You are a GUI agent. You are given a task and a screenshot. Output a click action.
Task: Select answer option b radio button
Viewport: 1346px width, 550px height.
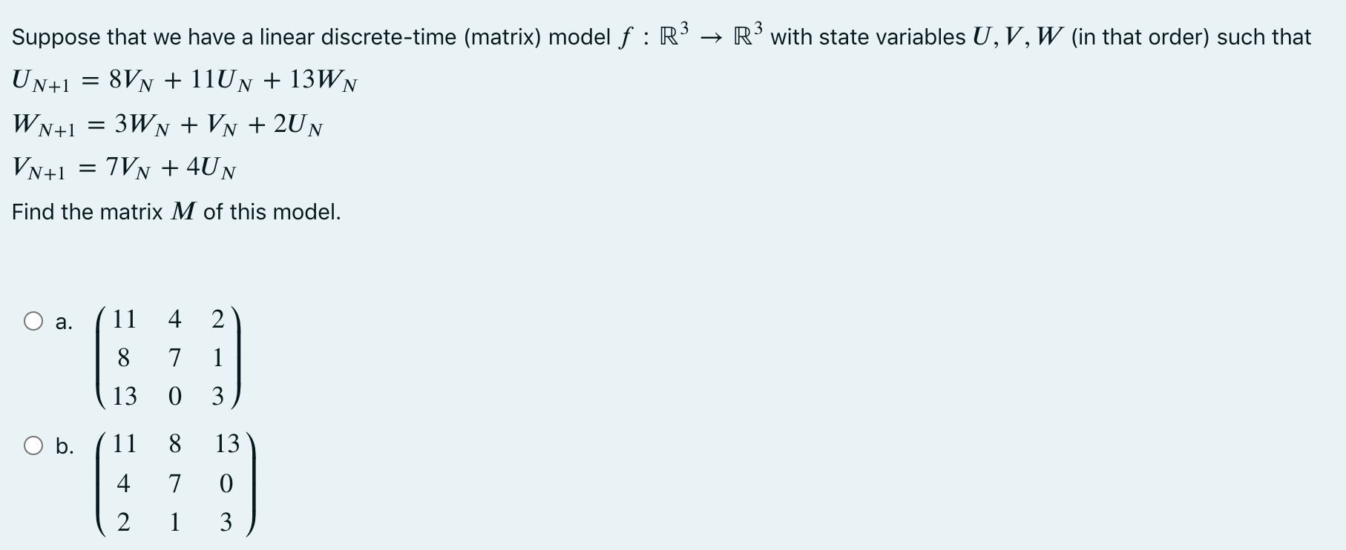pyautogui.click(x=33, y=445)
